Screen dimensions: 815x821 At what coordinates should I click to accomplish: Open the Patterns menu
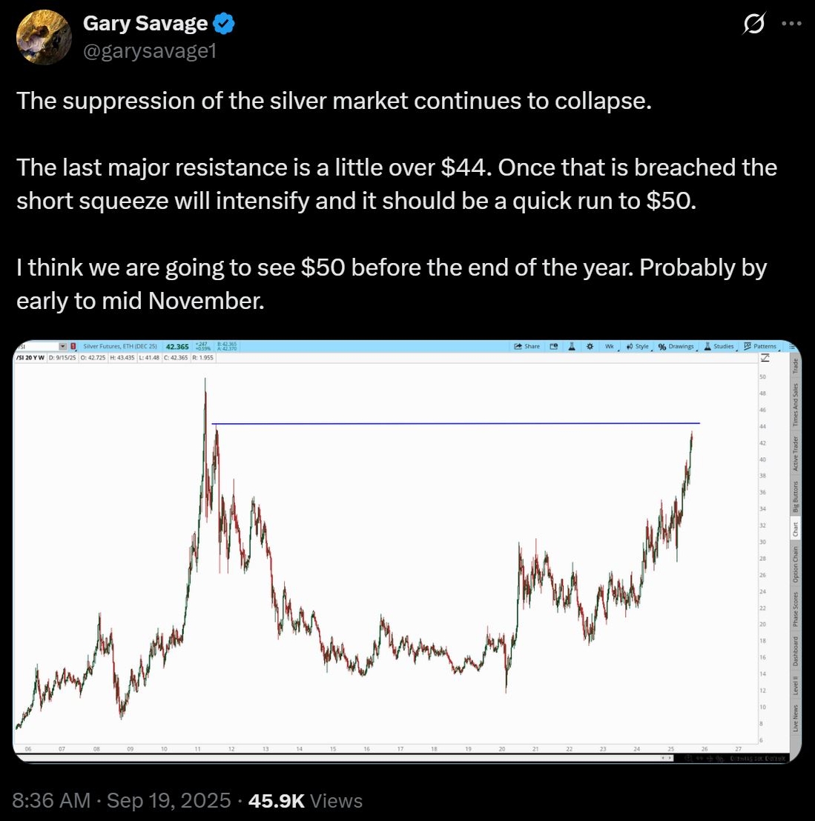pyautogui.click(x=761, y=347)
